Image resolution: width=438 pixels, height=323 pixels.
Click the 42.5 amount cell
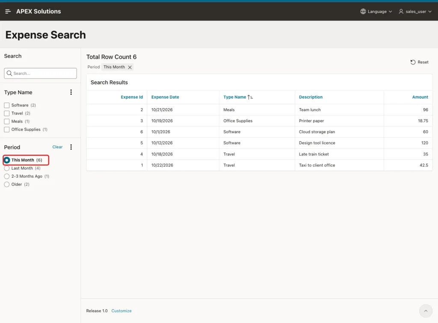[408, 165]
